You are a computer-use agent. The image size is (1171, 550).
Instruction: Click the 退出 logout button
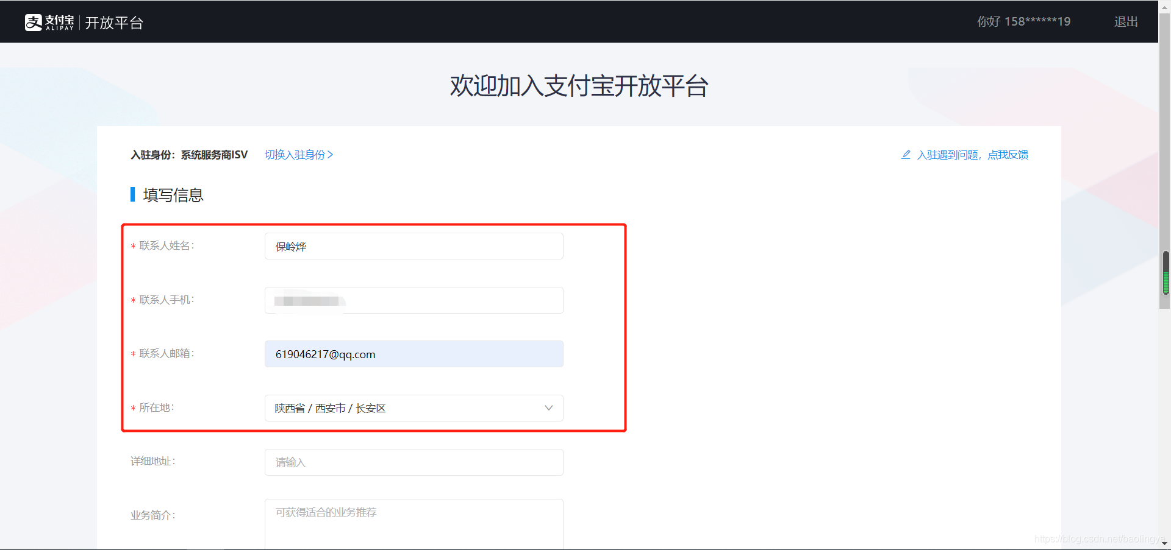click(1125, 21)
